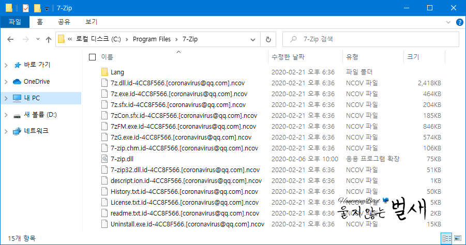Click the 7z.sfx encrypted file icon
466x245 pixels.
point(104,104)
